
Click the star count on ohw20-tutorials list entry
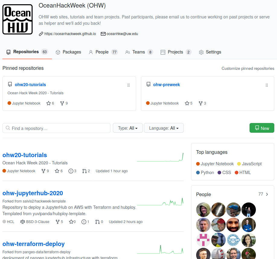(x=62, y=171)
